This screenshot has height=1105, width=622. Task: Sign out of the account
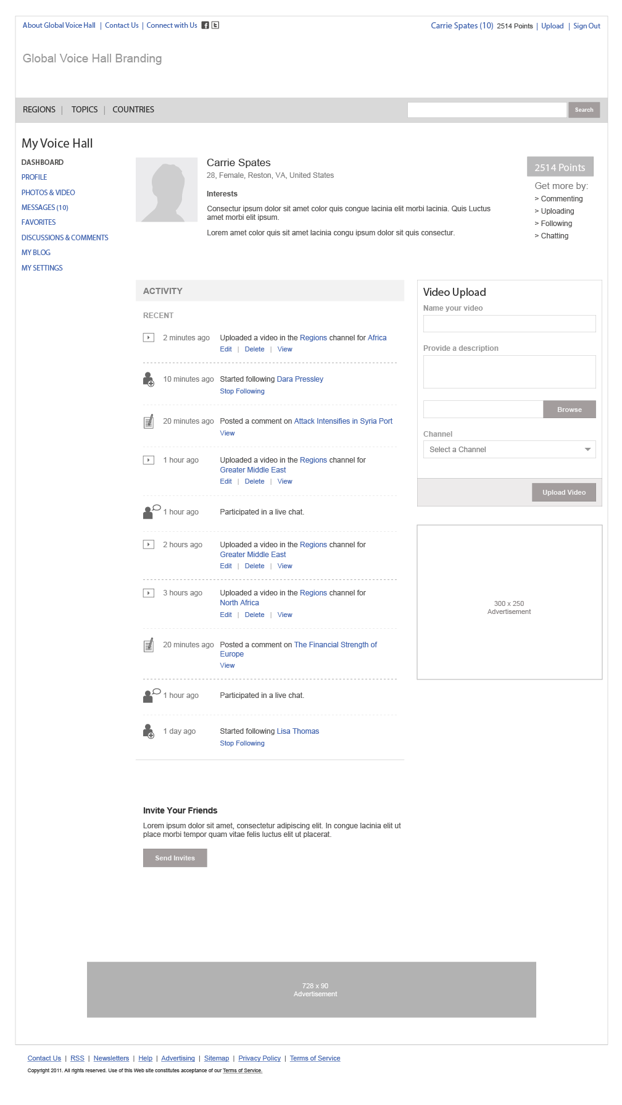click(586, 26)
